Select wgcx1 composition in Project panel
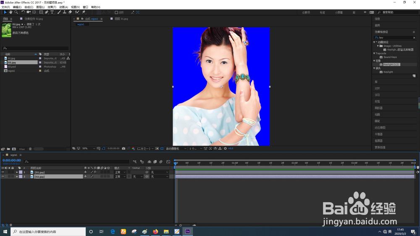 [x=11, y=71]
